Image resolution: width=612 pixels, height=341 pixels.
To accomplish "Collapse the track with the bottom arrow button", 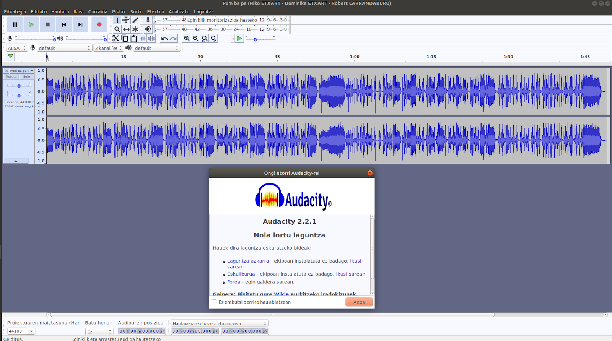I will click(x=16, y=161).
